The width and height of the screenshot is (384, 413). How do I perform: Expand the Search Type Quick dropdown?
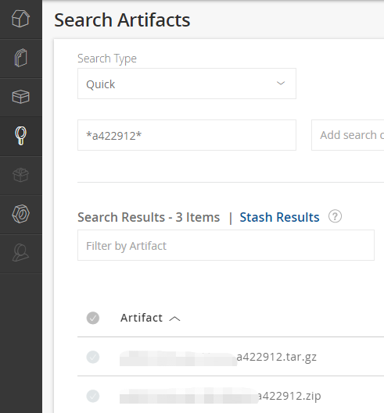tap(187, 84)
